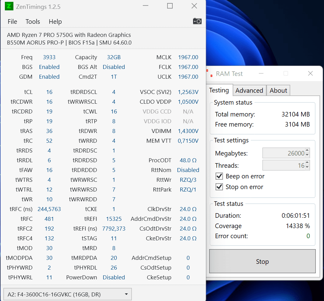The height and width of the screenshot is (301, 324).
Task: Click the Error count value 0
Action: [308, 236]
